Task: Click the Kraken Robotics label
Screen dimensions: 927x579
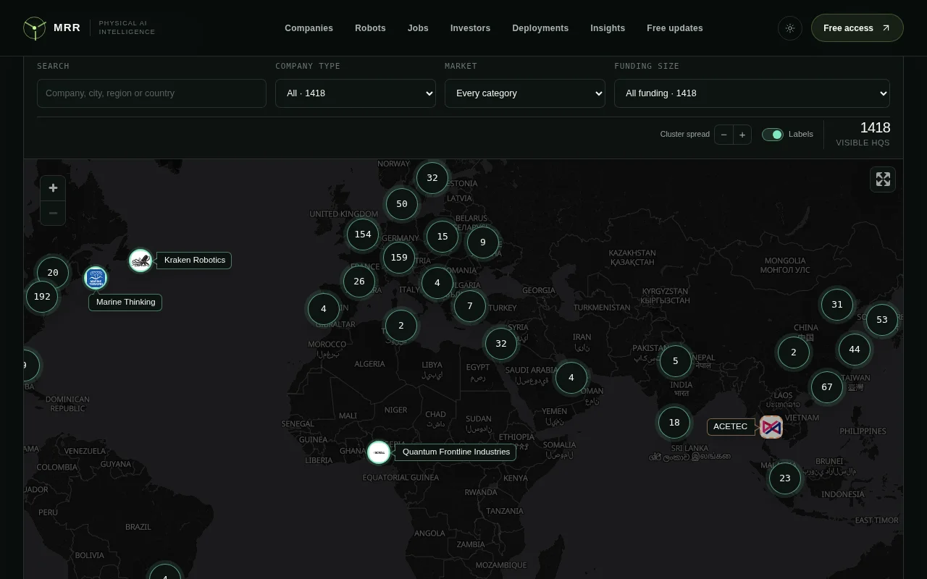Action: 195,260
